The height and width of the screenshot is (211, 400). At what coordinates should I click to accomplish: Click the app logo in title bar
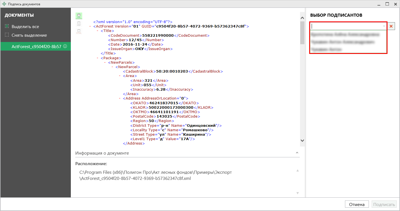pyautogui.click(x=4, y=4)
